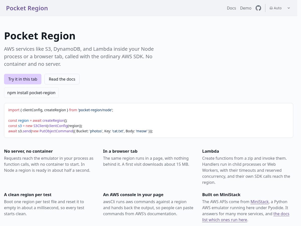The image size is (301, 226).
Task: Open the Demo navigation link
Action: coord(246,8)
